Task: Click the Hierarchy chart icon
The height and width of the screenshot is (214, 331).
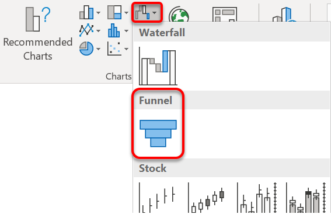Action: click(114, 12)
